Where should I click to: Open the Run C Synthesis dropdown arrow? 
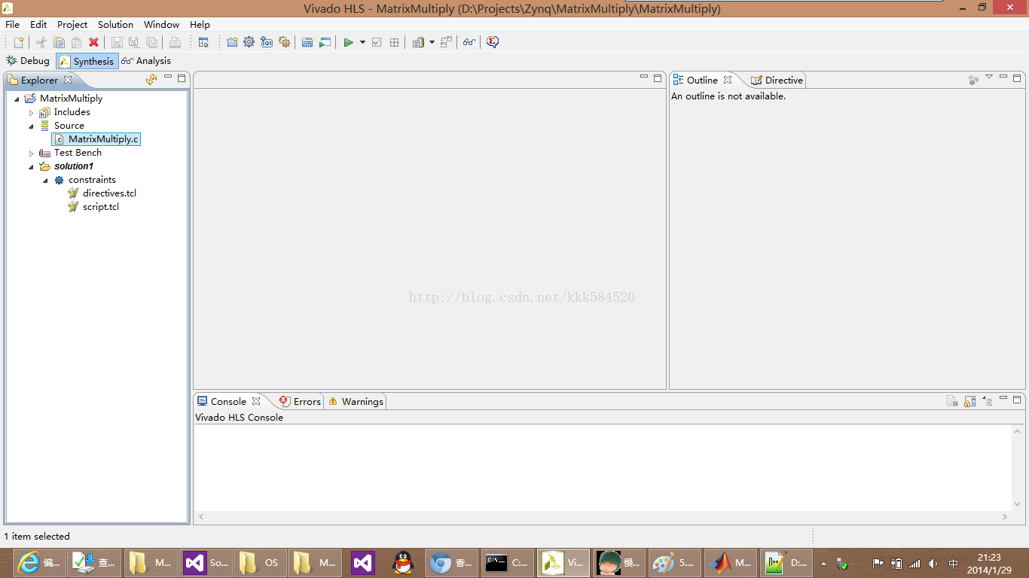(362, 42)
